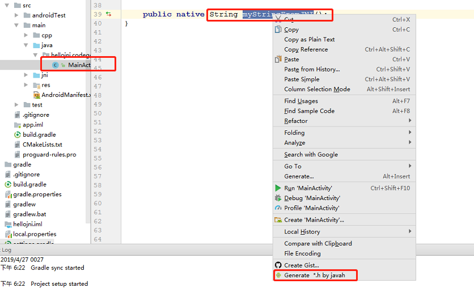Screen dimensions: 474x288
Task: Select Create Gist... entry
Action: (344, 265)
